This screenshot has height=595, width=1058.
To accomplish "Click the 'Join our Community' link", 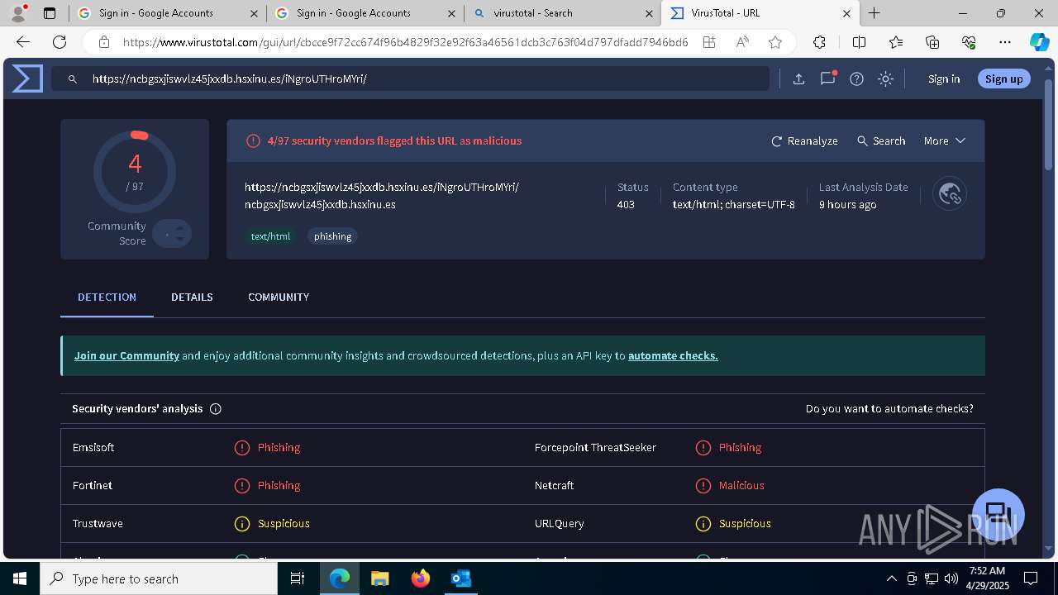I will (x=126, y=356).
